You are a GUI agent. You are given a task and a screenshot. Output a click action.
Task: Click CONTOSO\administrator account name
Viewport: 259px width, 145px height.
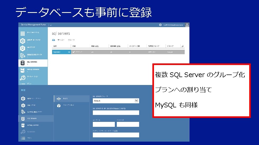tap(173, 25)
